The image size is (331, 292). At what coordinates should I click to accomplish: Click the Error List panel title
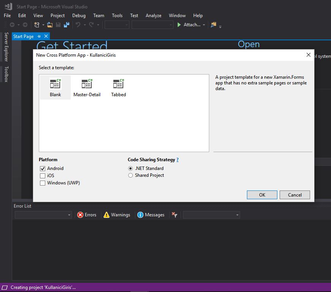[22, 206]
